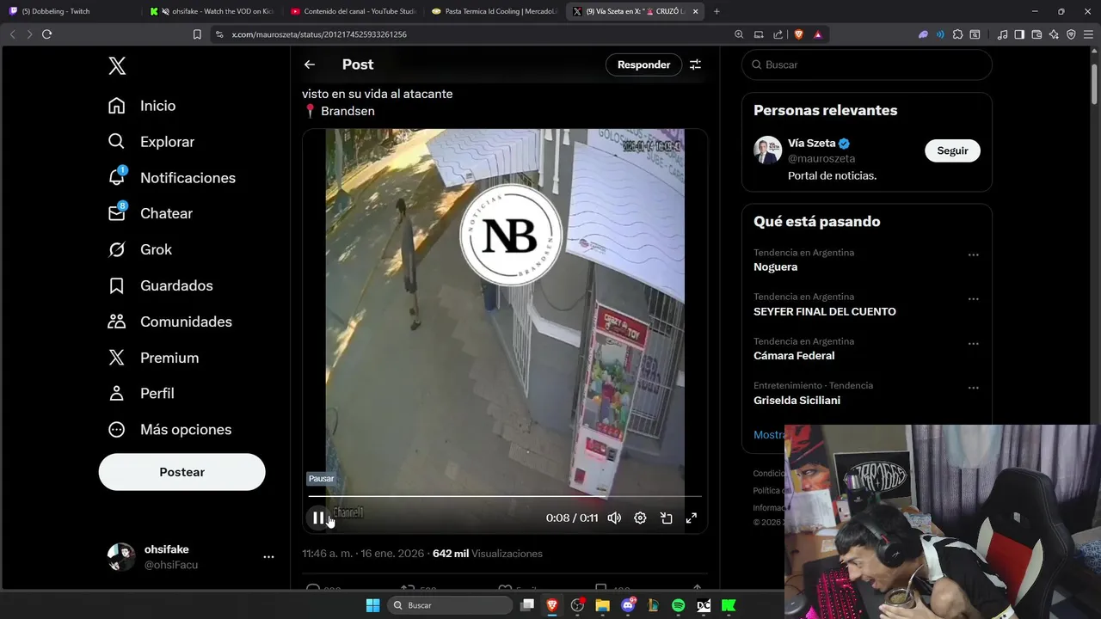Switch to the Dobbeling Twitch tab
The height and width of the screenshot is (619, 1101).
[x=69, y=11]
